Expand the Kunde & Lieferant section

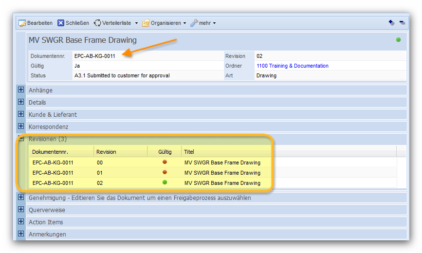(21, 114)
